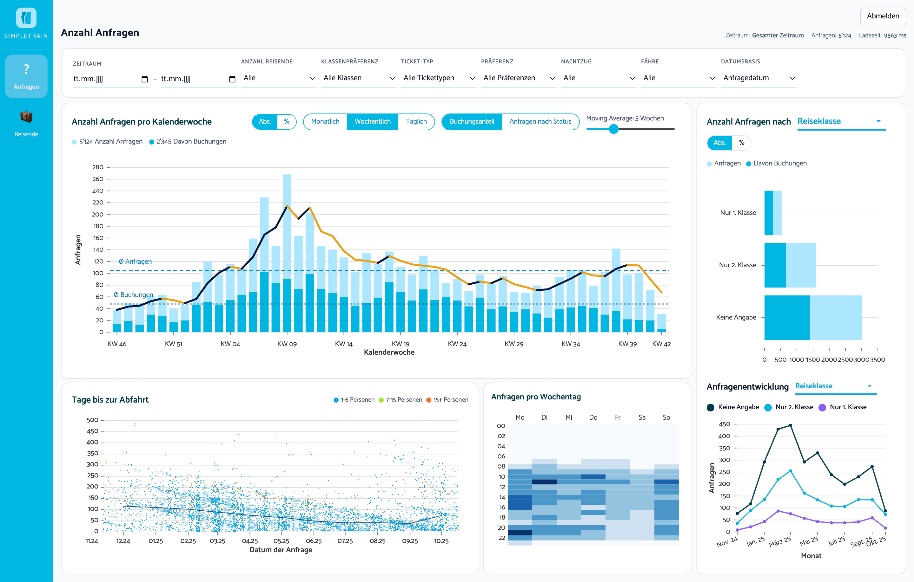Click the tallest KW 09 bar
This screenshot has height=582, width=914.
(287, 253)
